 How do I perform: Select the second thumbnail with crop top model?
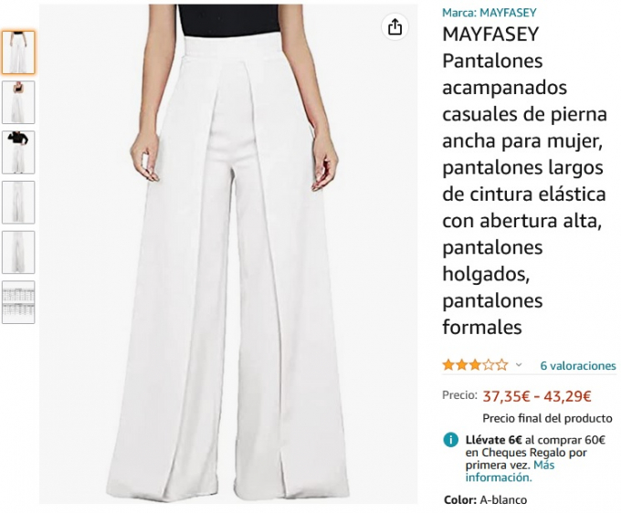point(18,102)
